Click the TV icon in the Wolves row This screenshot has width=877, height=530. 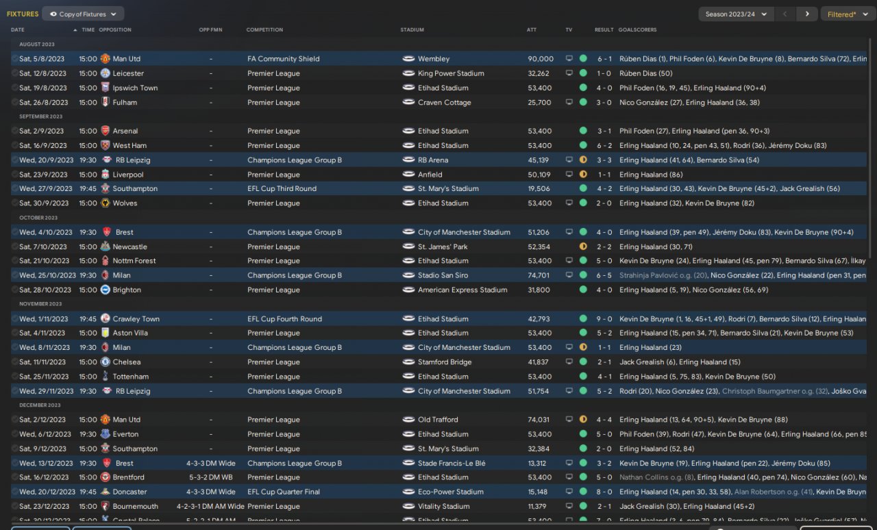pos(569,203)
